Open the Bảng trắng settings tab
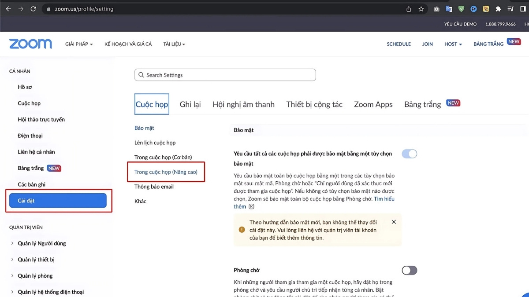Screen dimensions: 529x297 point(423,104)
